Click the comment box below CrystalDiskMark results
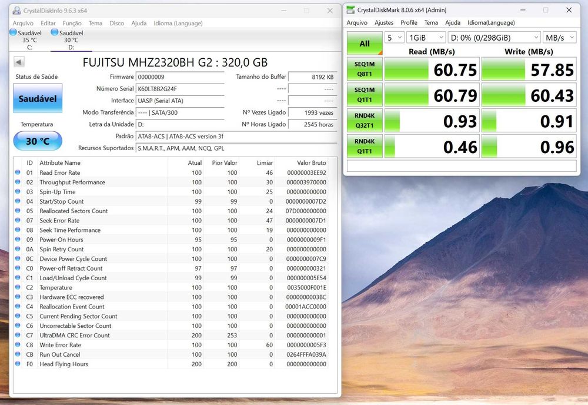This screenshot has width=588, height=405. tap(462, 166)
